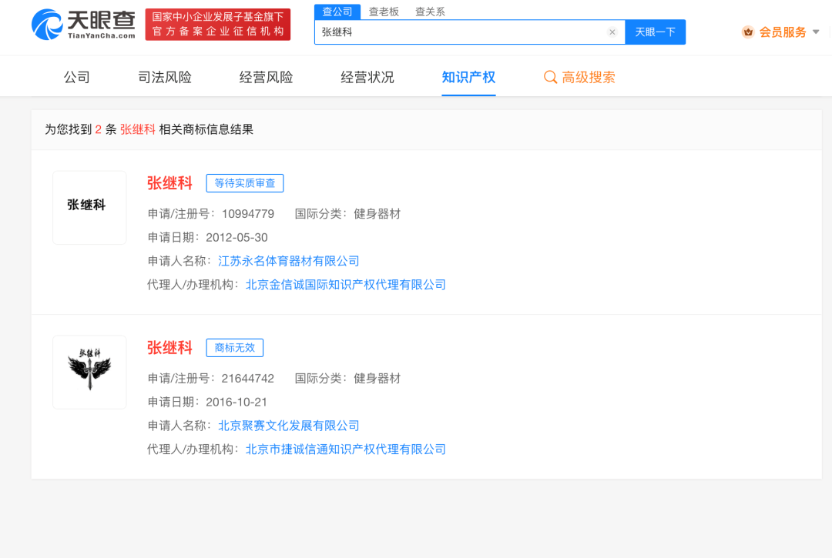Click the magnifier icon next to 高级搜索

click(x=550, y=78)
